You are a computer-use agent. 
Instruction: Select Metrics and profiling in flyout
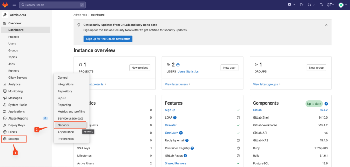point(72,111)
